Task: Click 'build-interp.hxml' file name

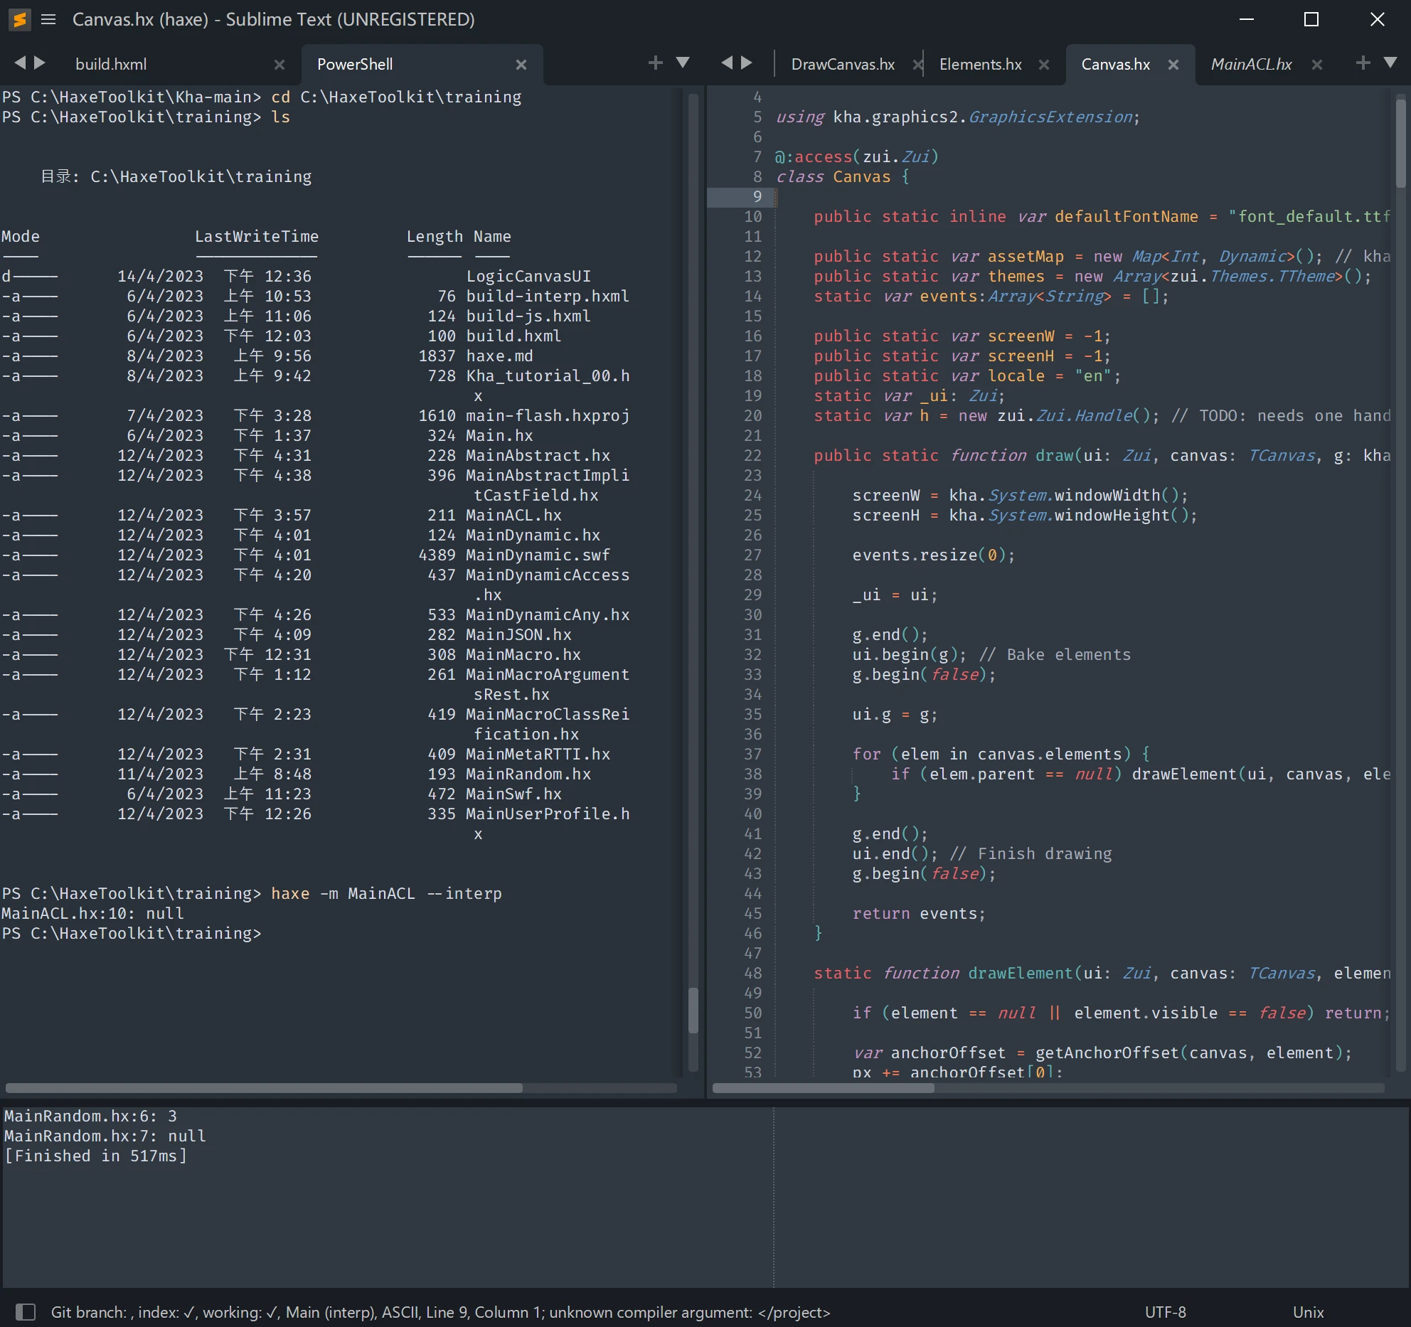Action: (548, 296)
